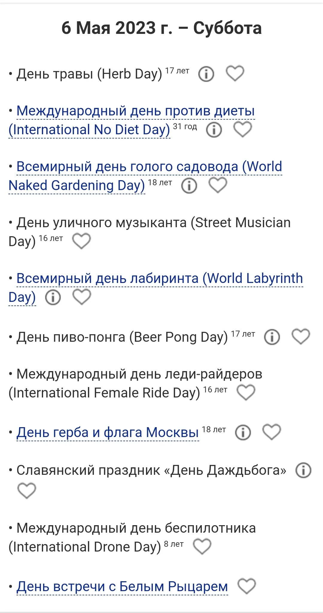Favorite World Naked Gardening Day
The height and width of the screenshot is (613, 323).
pyautogui.click(x=218, y=185)
